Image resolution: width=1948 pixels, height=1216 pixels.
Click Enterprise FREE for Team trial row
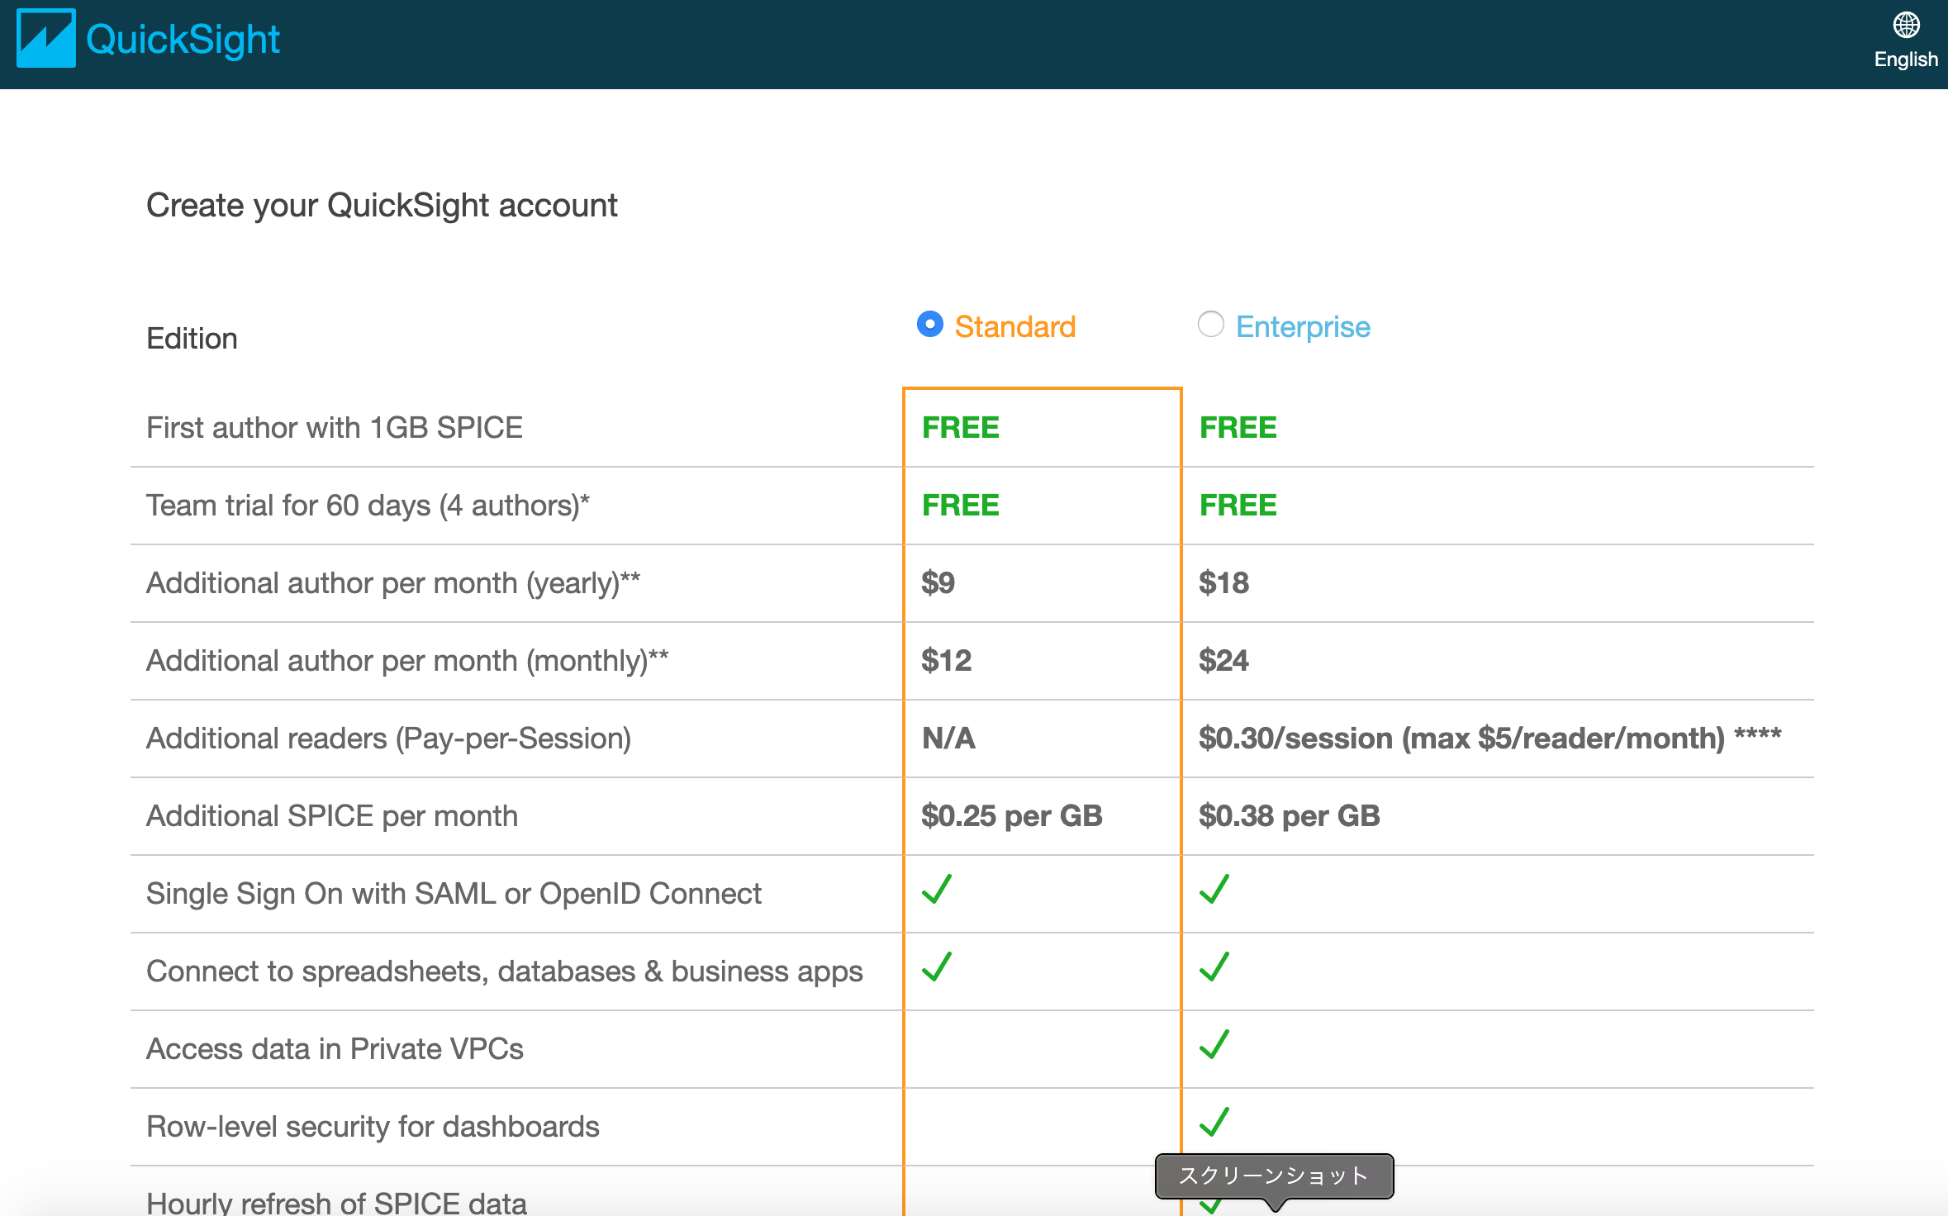pyautogui.click(x=1238, y=506)
